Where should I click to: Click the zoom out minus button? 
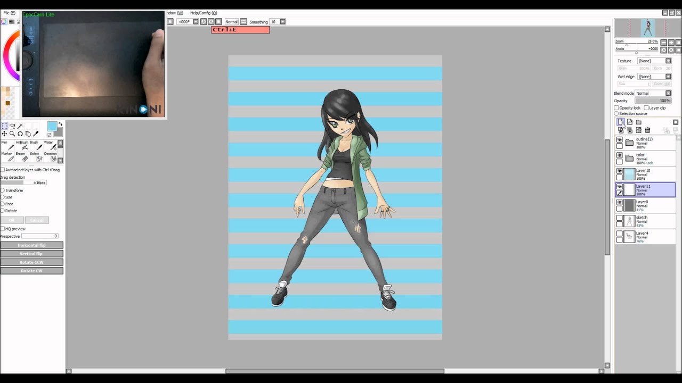pyautogui.click(x=664, y=43)
